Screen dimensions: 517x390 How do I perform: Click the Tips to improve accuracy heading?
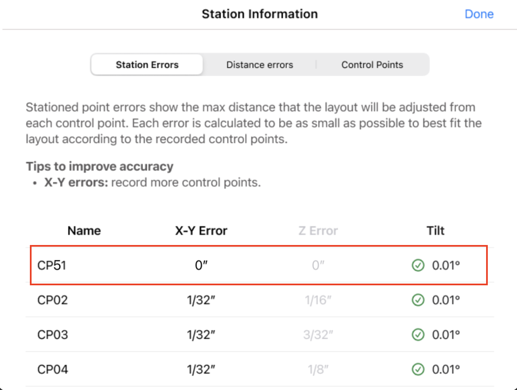[x=100, y=166]
